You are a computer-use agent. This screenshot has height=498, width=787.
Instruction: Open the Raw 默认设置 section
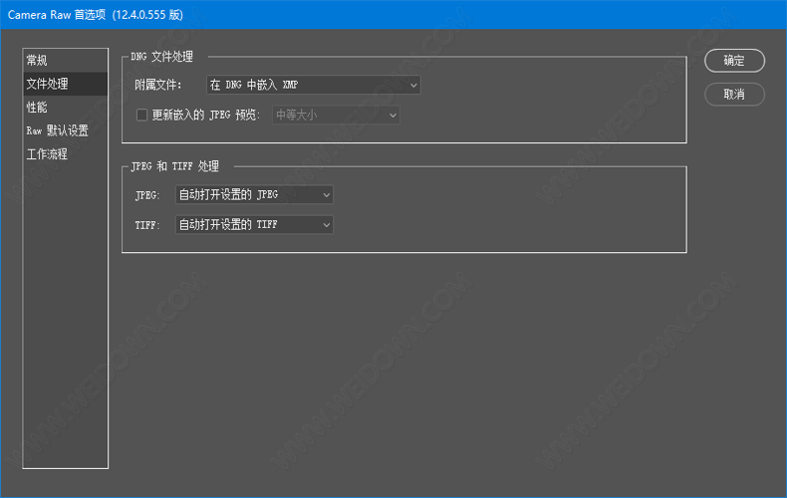[65, 130]
